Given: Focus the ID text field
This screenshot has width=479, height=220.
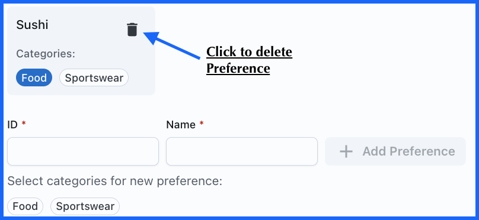Looking at the screenshot, I should click(x=83, y=151).
